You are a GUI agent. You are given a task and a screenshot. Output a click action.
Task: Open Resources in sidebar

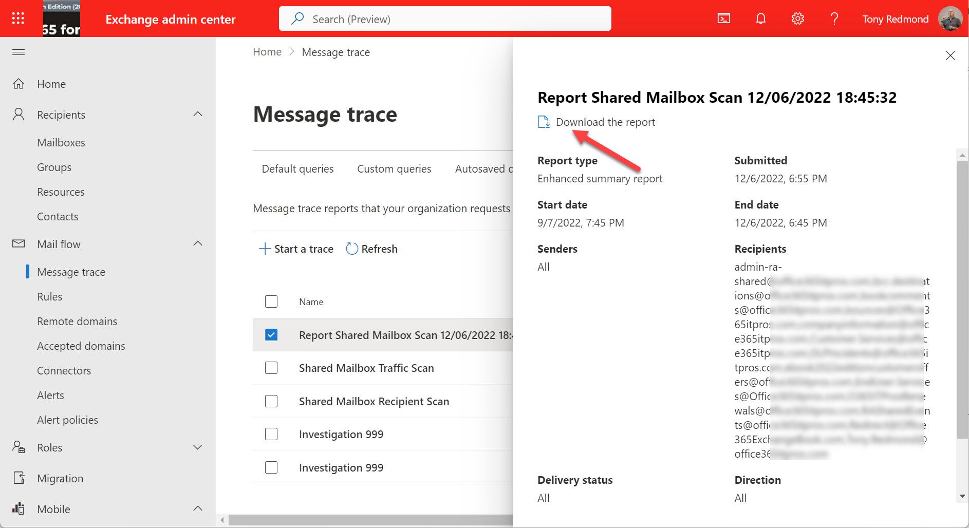pos(61,192)
